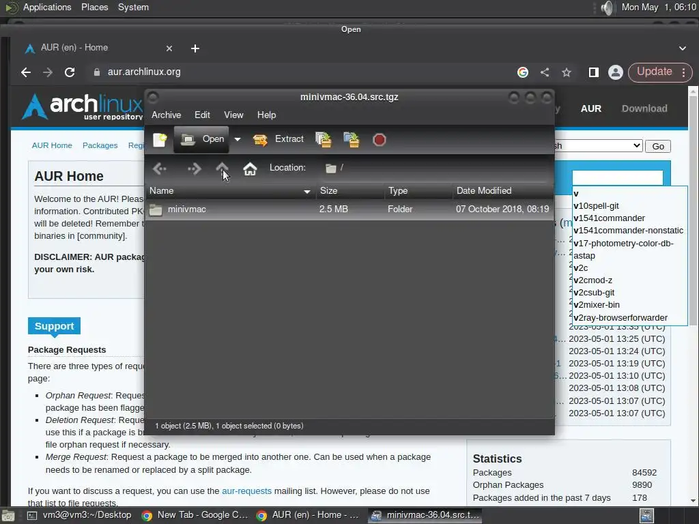The height and width of the screenshot is (524, 699).
Task: Go back in archive navigation
Action: click(160, 169)
